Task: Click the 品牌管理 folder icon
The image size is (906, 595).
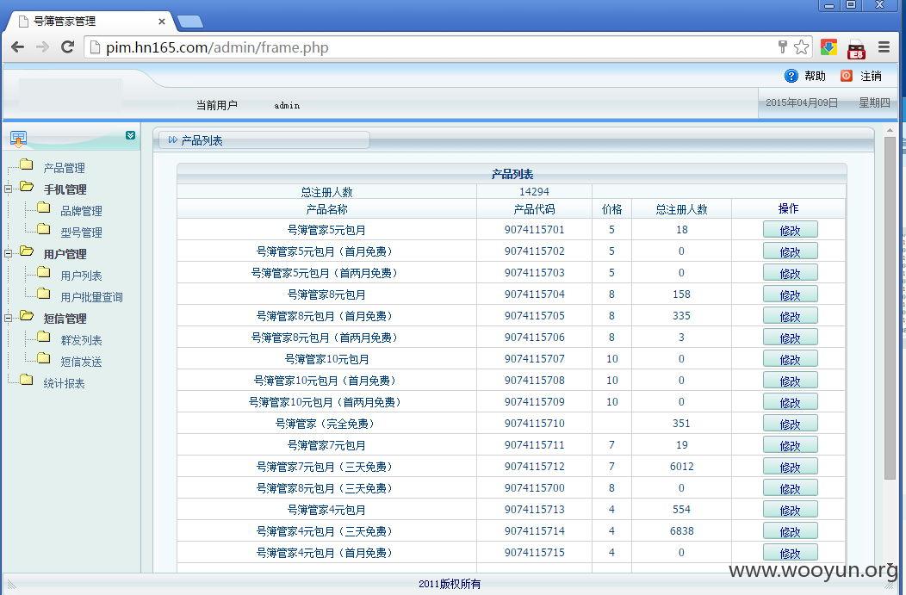Action: (x=44, y=208)
